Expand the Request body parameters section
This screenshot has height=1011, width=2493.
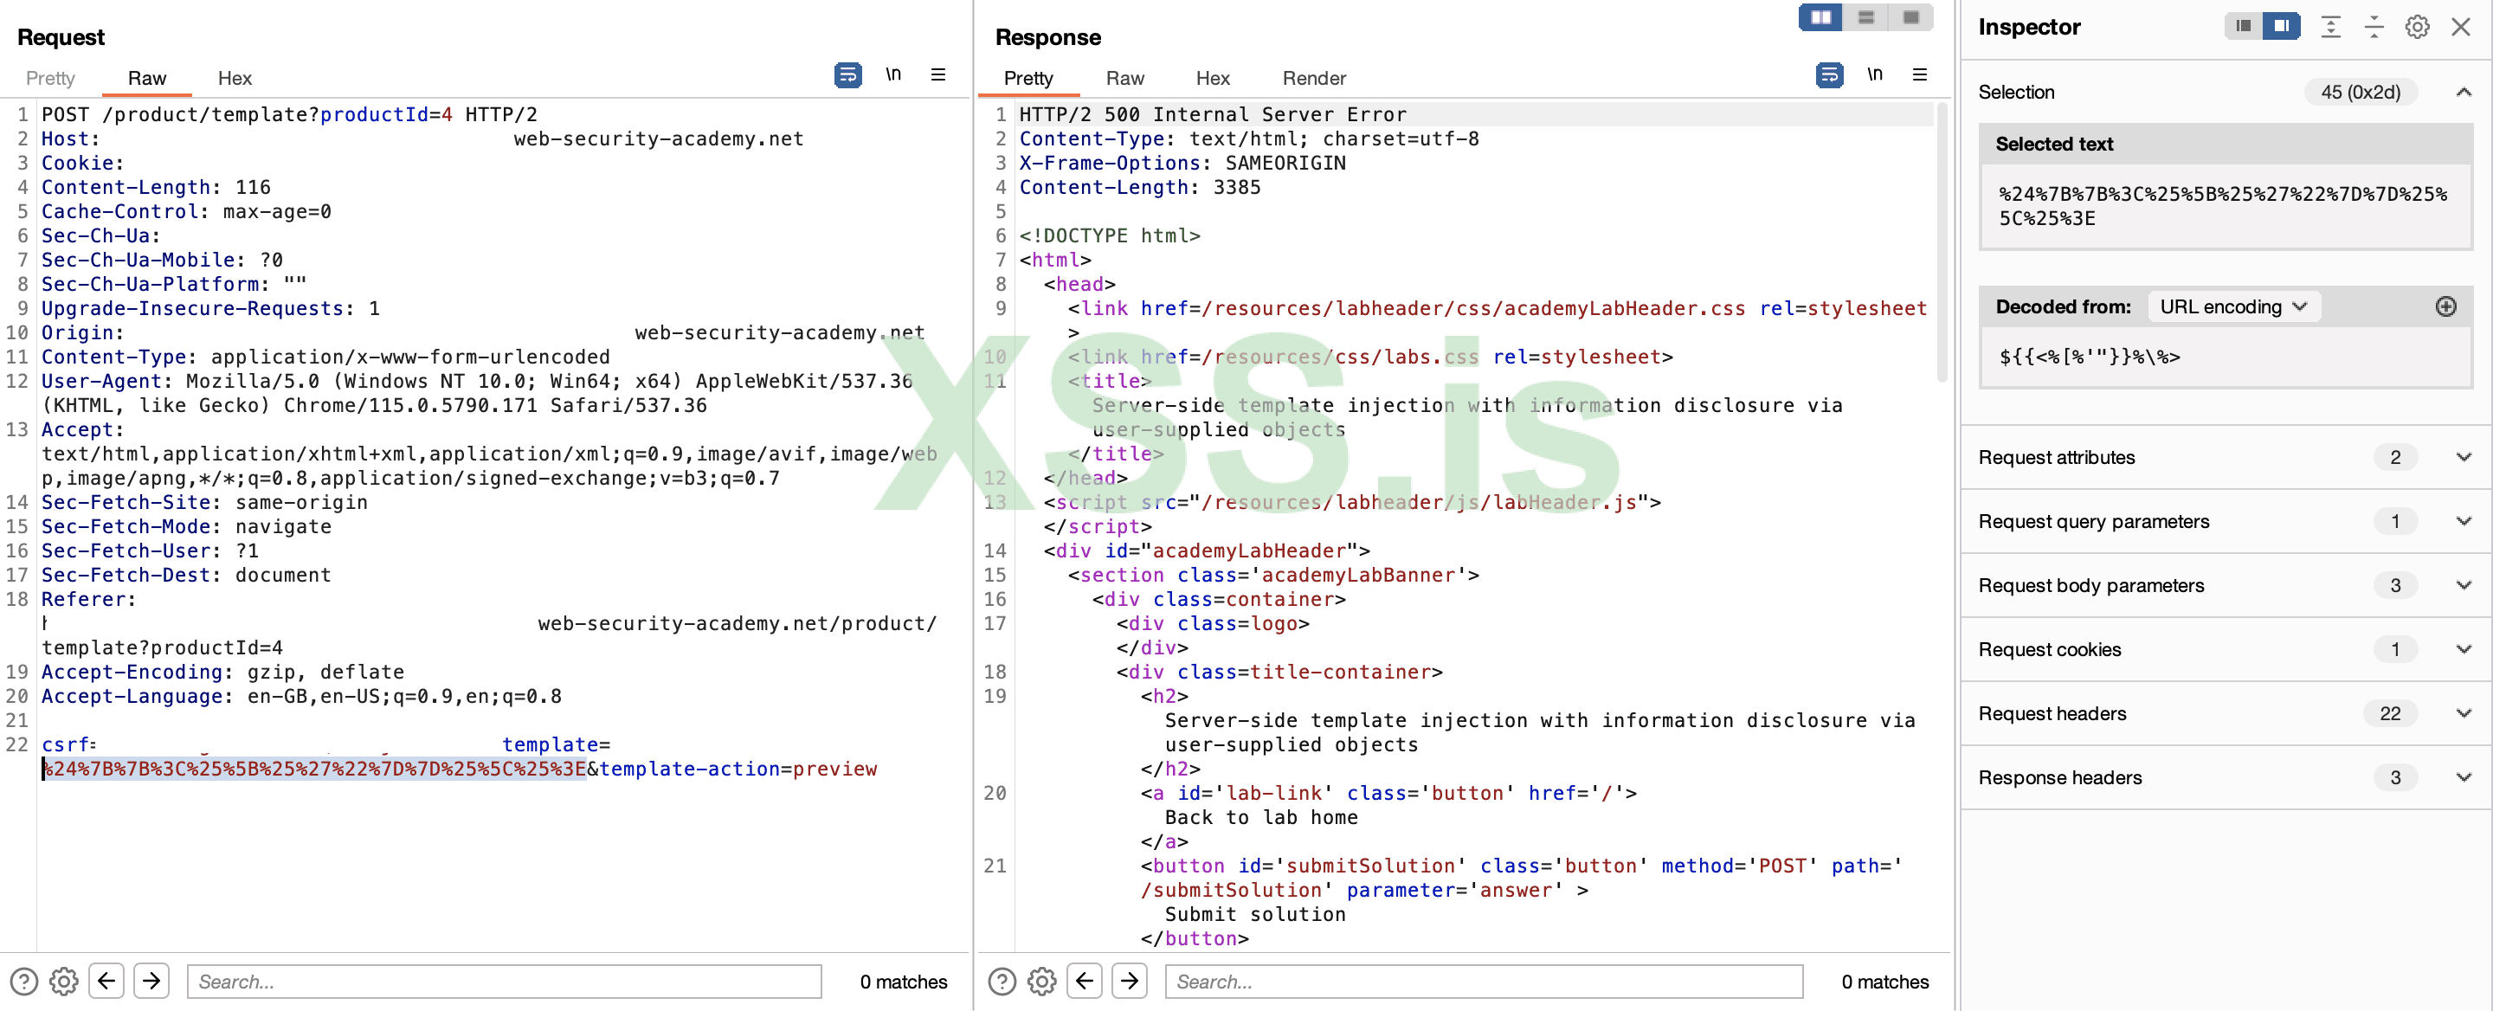tap(2463, 585)
